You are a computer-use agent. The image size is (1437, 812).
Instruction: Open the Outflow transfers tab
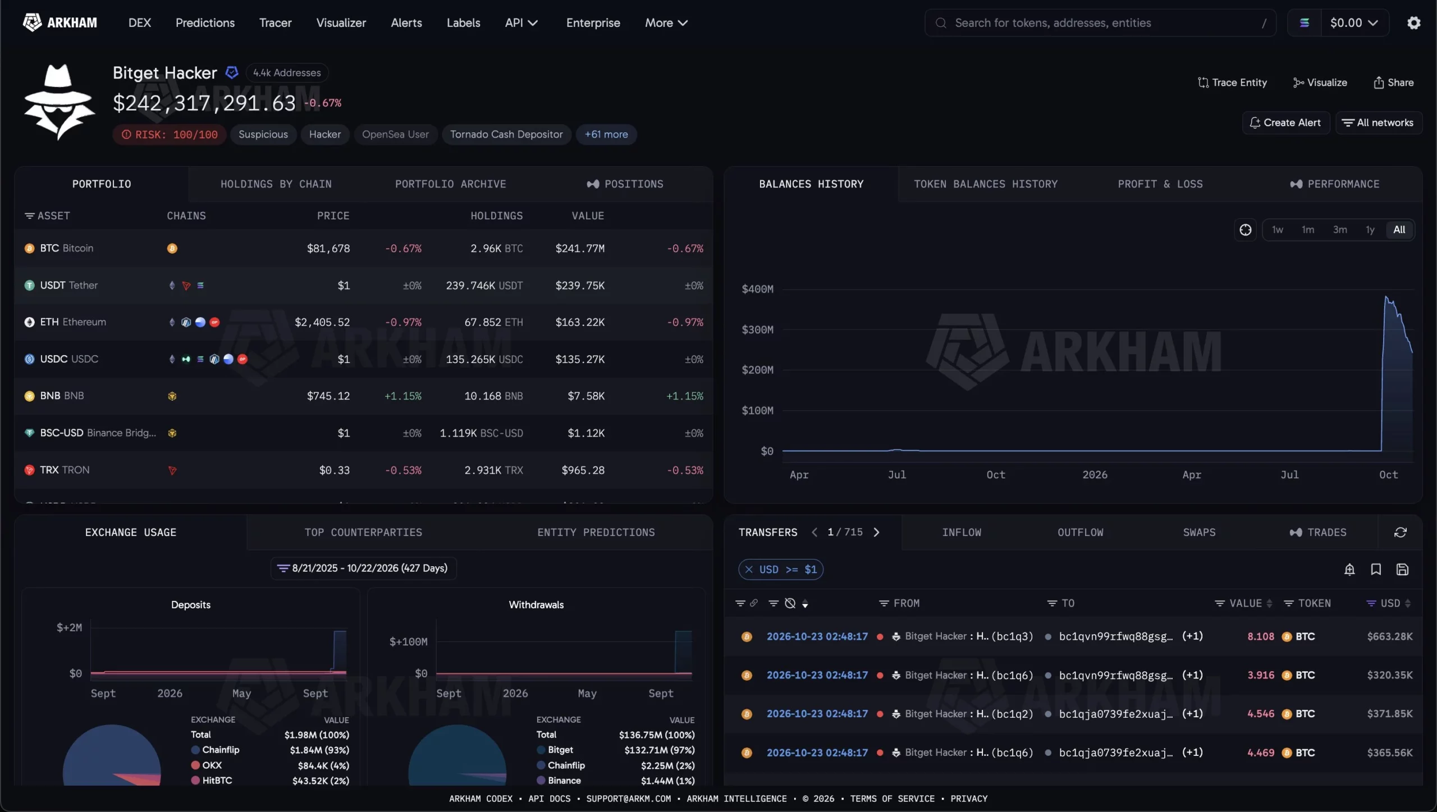tap(1080, 532)
